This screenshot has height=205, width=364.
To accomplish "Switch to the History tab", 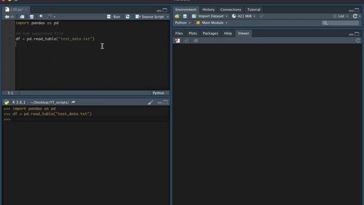I will click(209, 10).
